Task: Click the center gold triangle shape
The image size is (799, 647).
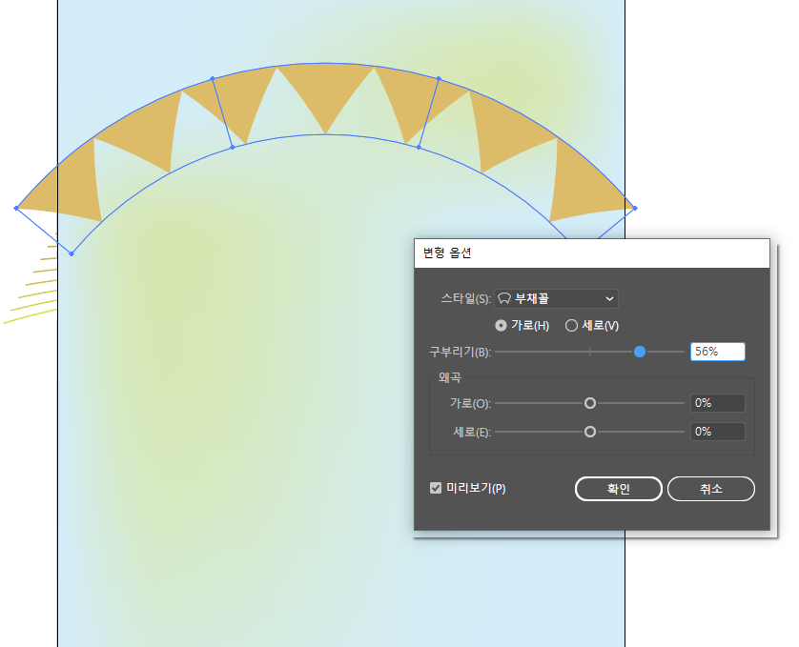Action: 326,91
